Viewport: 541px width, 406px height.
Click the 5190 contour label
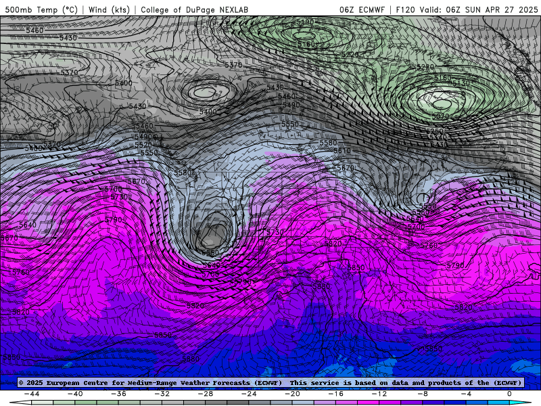tap(305, 22)
